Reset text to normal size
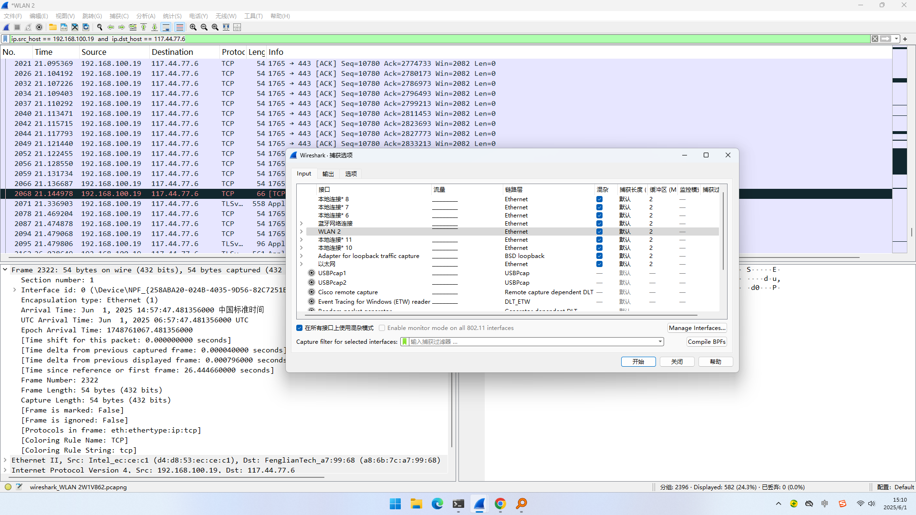The image size is (916, 515). [215, 27]
